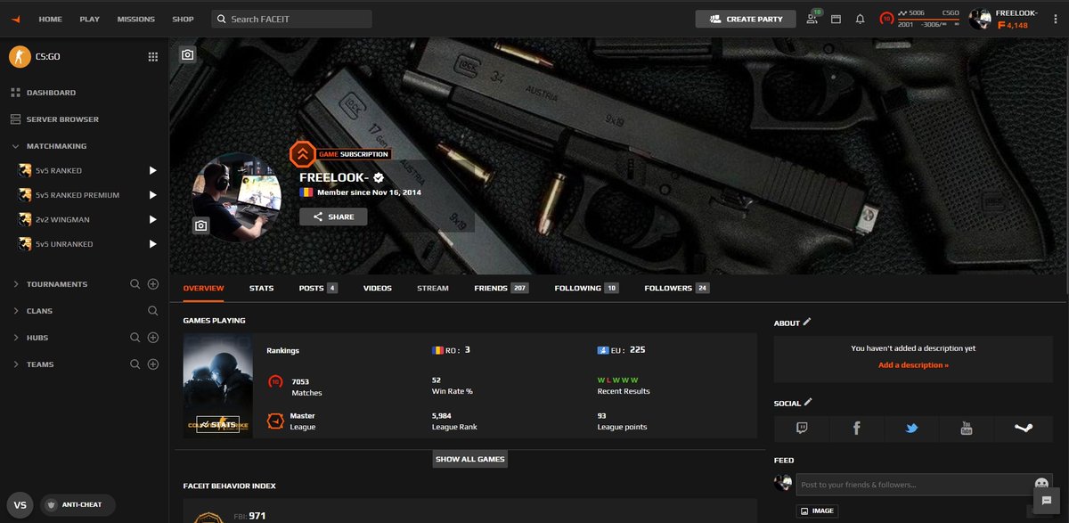Click the SHARE button on profile
Viewport: 1069px width, 523px height.
333,217
